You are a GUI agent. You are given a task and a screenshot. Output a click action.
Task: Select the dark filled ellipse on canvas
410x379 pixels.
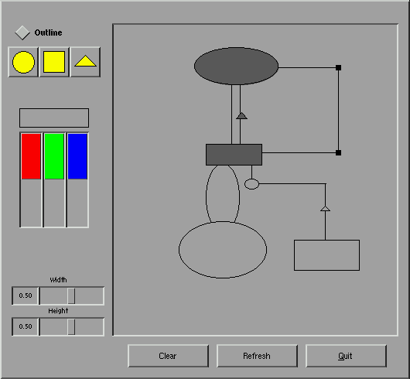pos(236,66)
